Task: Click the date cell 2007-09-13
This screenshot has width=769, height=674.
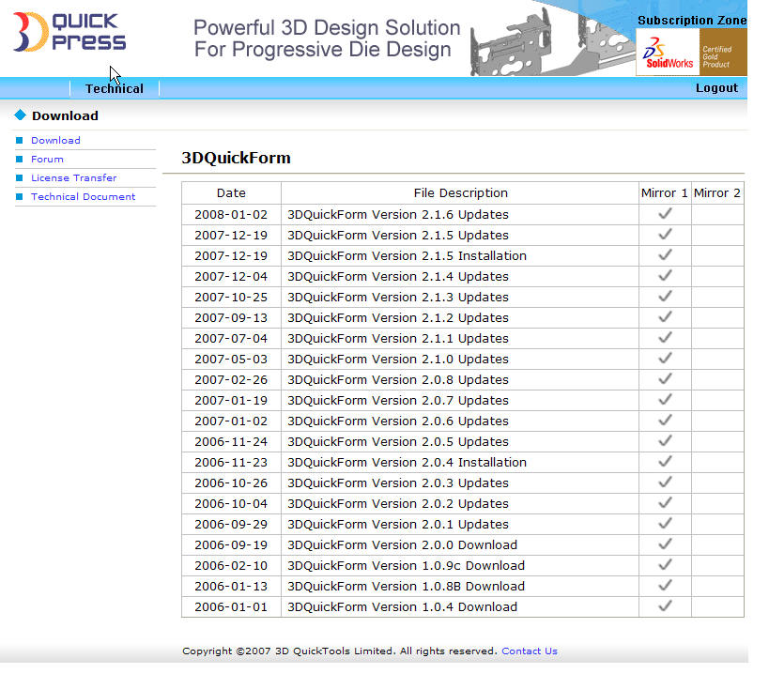Action: [231, 317]
